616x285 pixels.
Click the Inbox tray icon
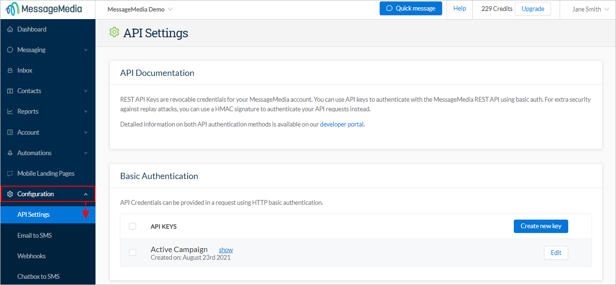tap(10, 70)
